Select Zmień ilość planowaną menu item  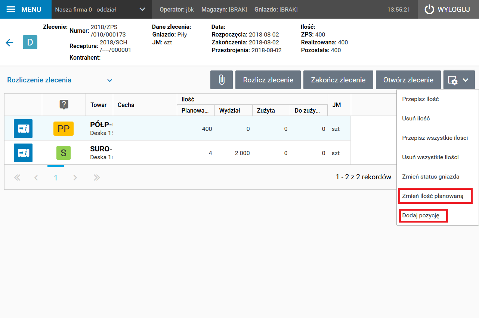point(438,196)
